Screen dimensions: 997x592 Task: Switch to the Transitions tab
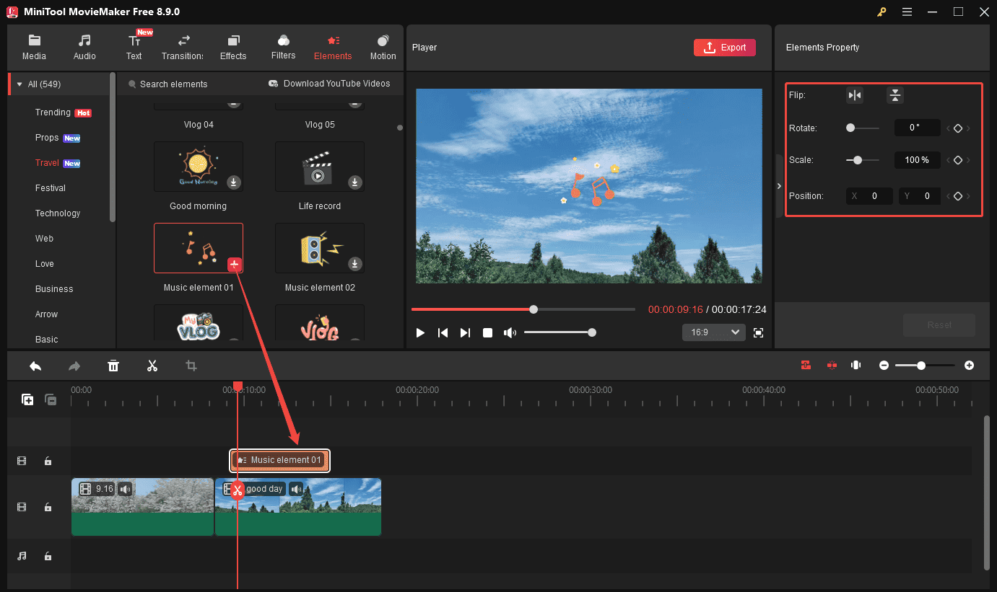point(183,47)
